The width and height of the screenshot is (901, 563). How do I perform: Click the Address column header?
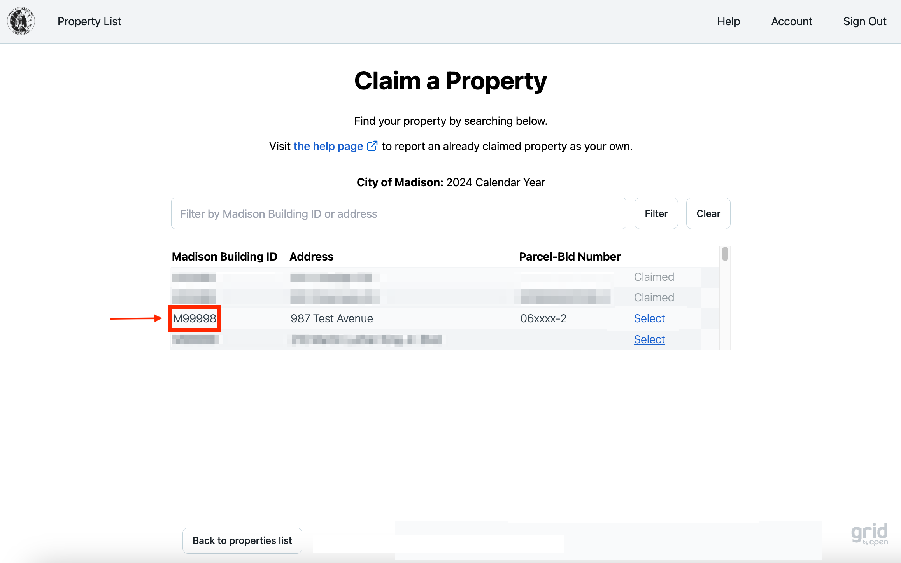311,257
